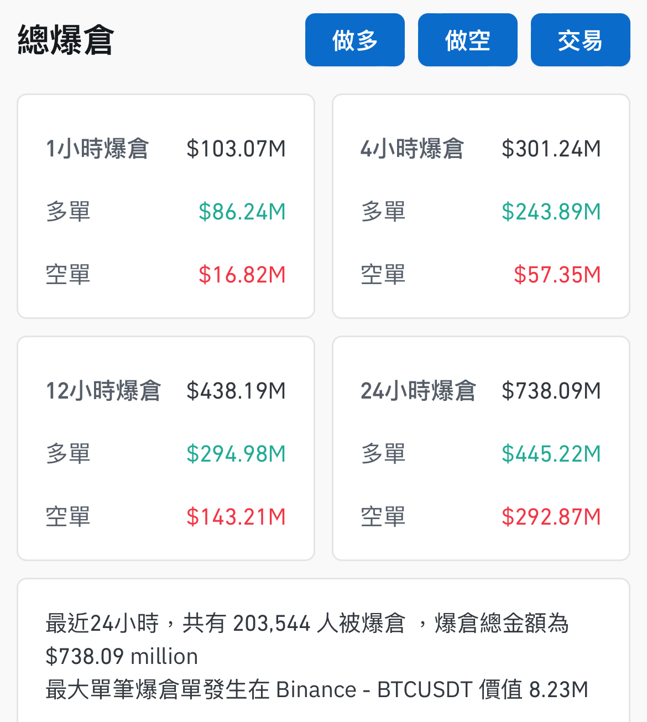The height and width of the screenshot is (722, 647).
Task: Click the $57.35M short liquidation value
Action: [557, 275]
